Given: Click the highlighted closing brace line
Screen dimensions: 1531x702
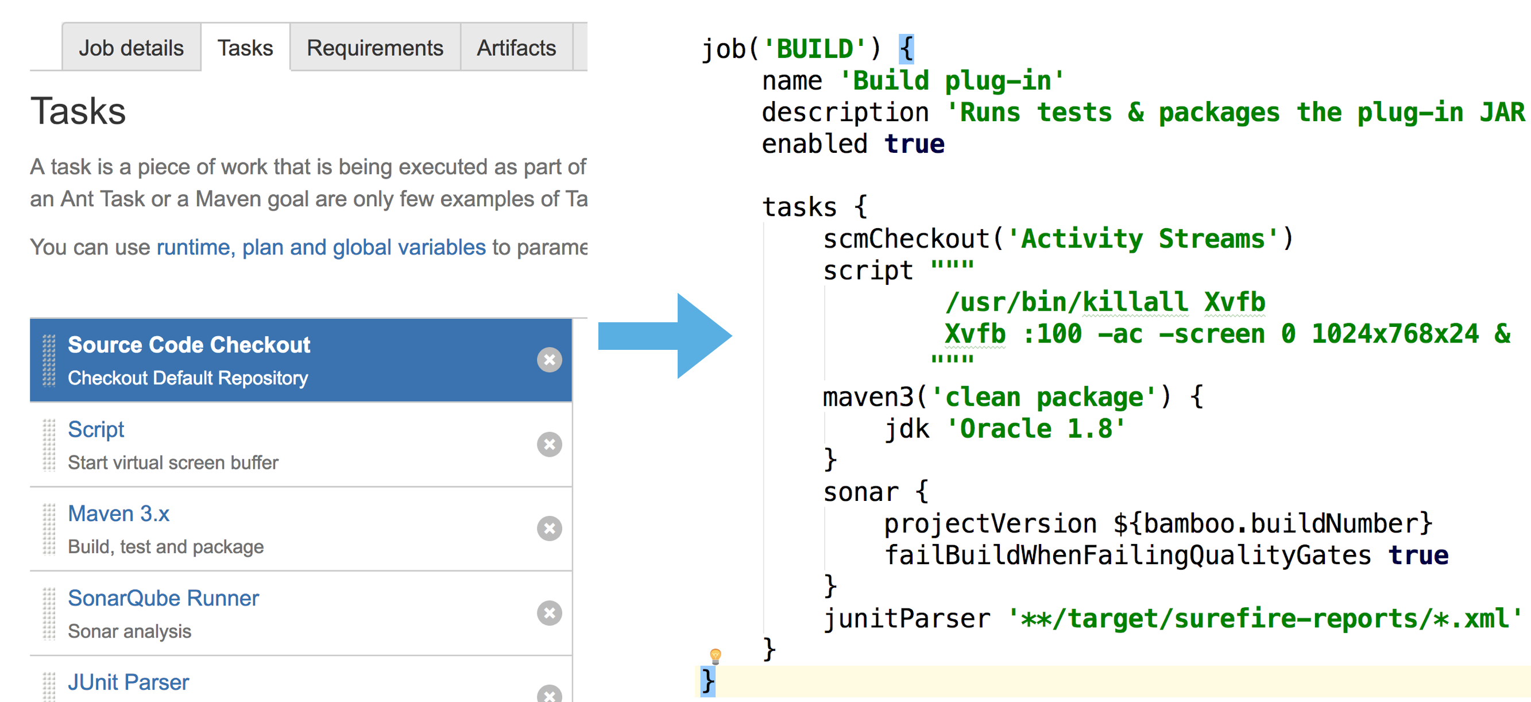Looking at the screenshot, I should [x=707, y=681].
